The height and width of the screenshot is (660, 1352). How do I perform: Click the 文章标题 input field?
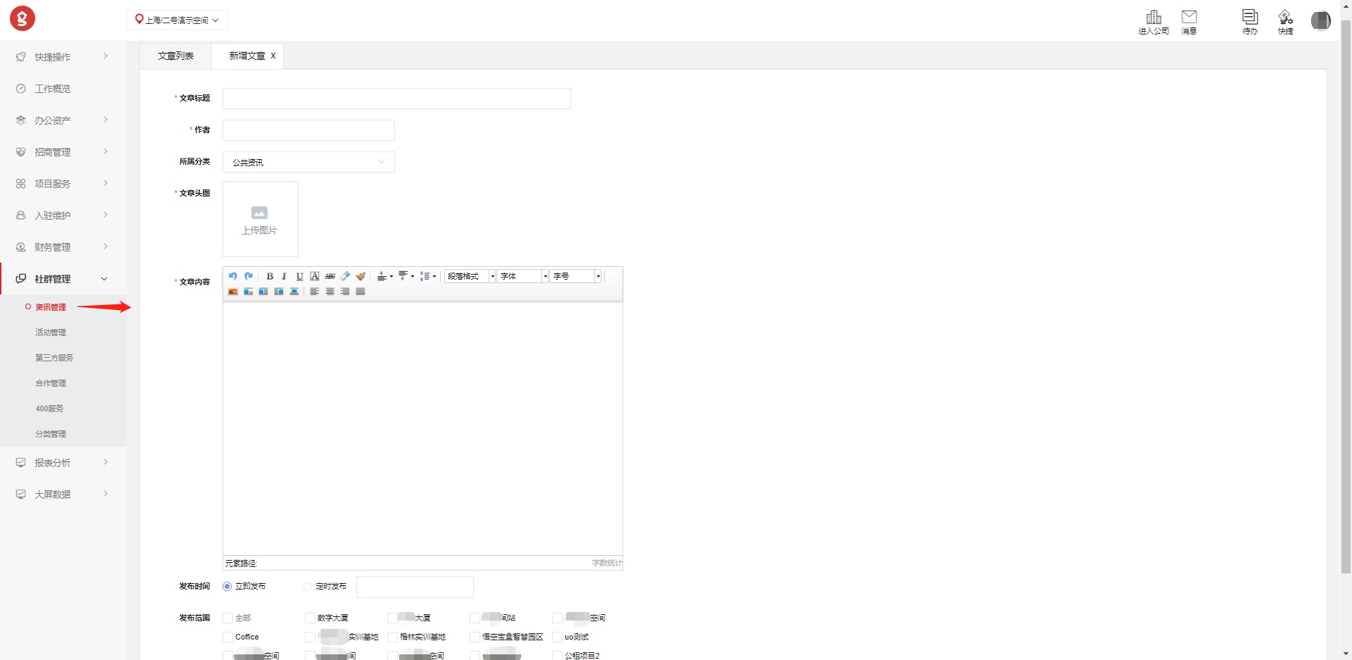(396, 99)
